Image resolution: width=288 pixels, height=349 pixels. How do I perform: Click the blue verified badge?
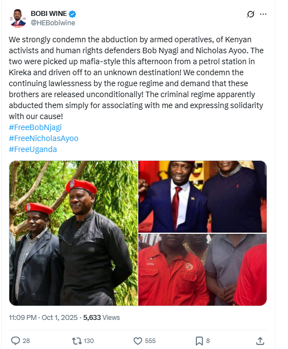click(x=72, y=14)
